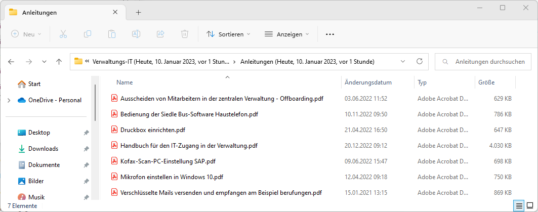
Task: Sort by Name column header
Action: click(125, 82)
